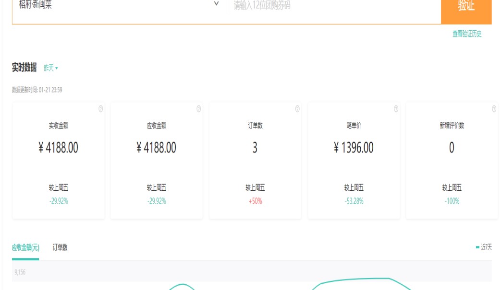Image resolution: width=501 pixels, height=290 pixels.
Task: Click the help icon on 实收金额 card
Action: click(x=100, y=109)
